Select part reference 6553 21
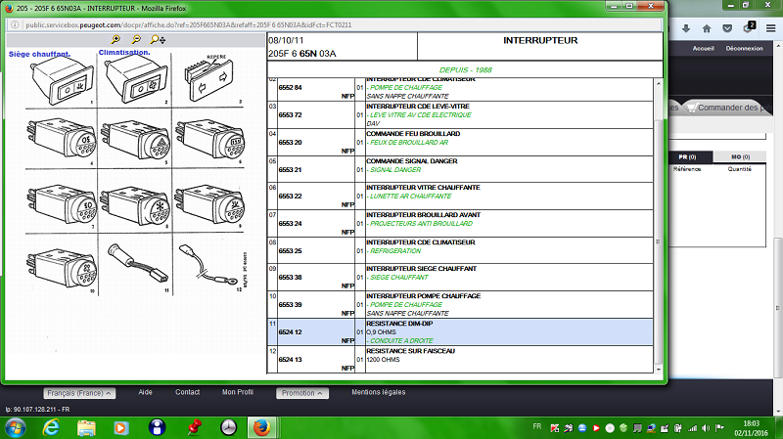Viewport: 783px width, 439px height. (290, 169)
